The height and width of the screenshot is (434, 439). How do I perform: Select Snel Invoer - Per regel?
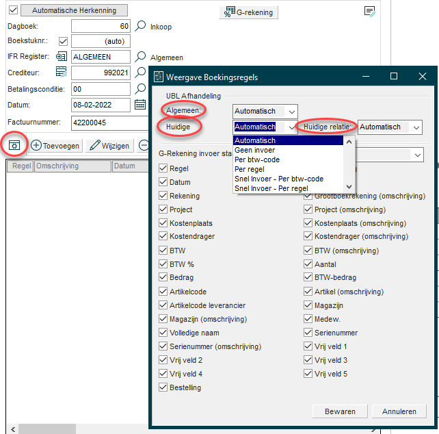tap(288, 188)
